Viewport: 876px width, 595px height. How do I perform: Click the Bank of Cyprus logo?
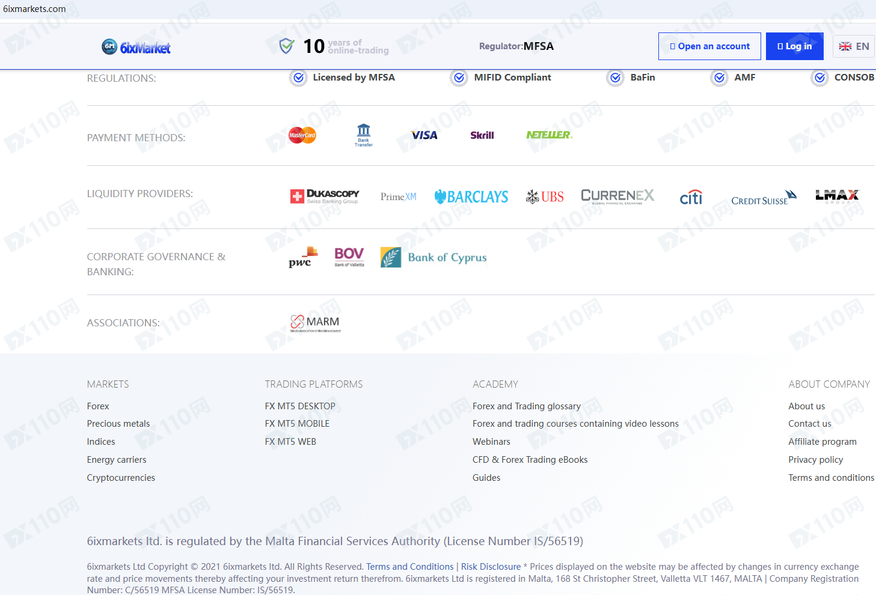[433, 257]
